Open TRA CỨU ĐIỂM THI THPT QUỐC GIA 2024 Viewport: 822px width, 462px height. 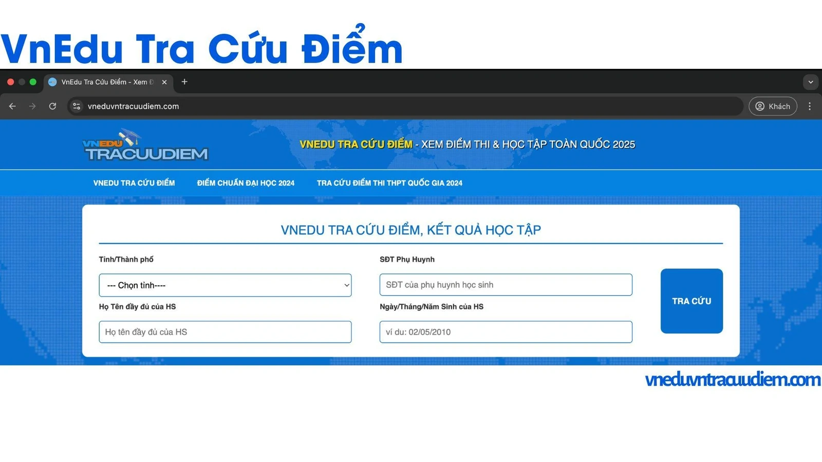389,183
